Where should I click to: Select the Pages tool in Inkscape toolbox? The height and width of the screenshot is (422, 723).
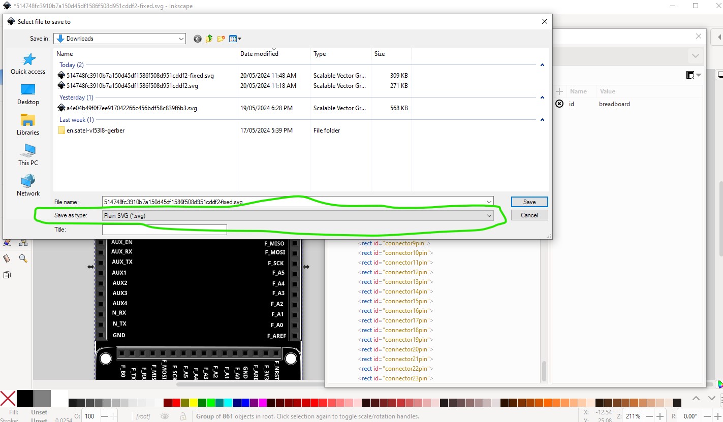(7, 275)
